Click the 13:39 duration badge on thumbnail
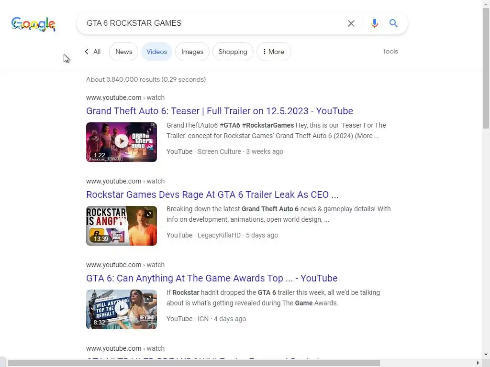 [101, 239]
